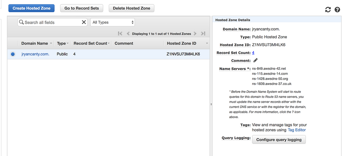Viewport: 346px width, 156px height.
Task: Open the help question mark icon
Action: coord(337,9)
